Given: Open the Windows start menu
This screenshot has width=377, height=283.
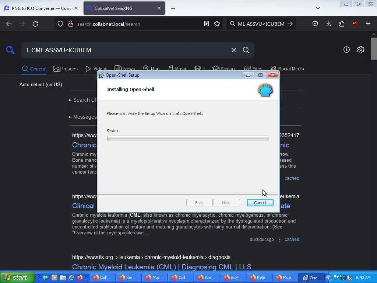Looking at the screenshot, I should tap(17, 277).
